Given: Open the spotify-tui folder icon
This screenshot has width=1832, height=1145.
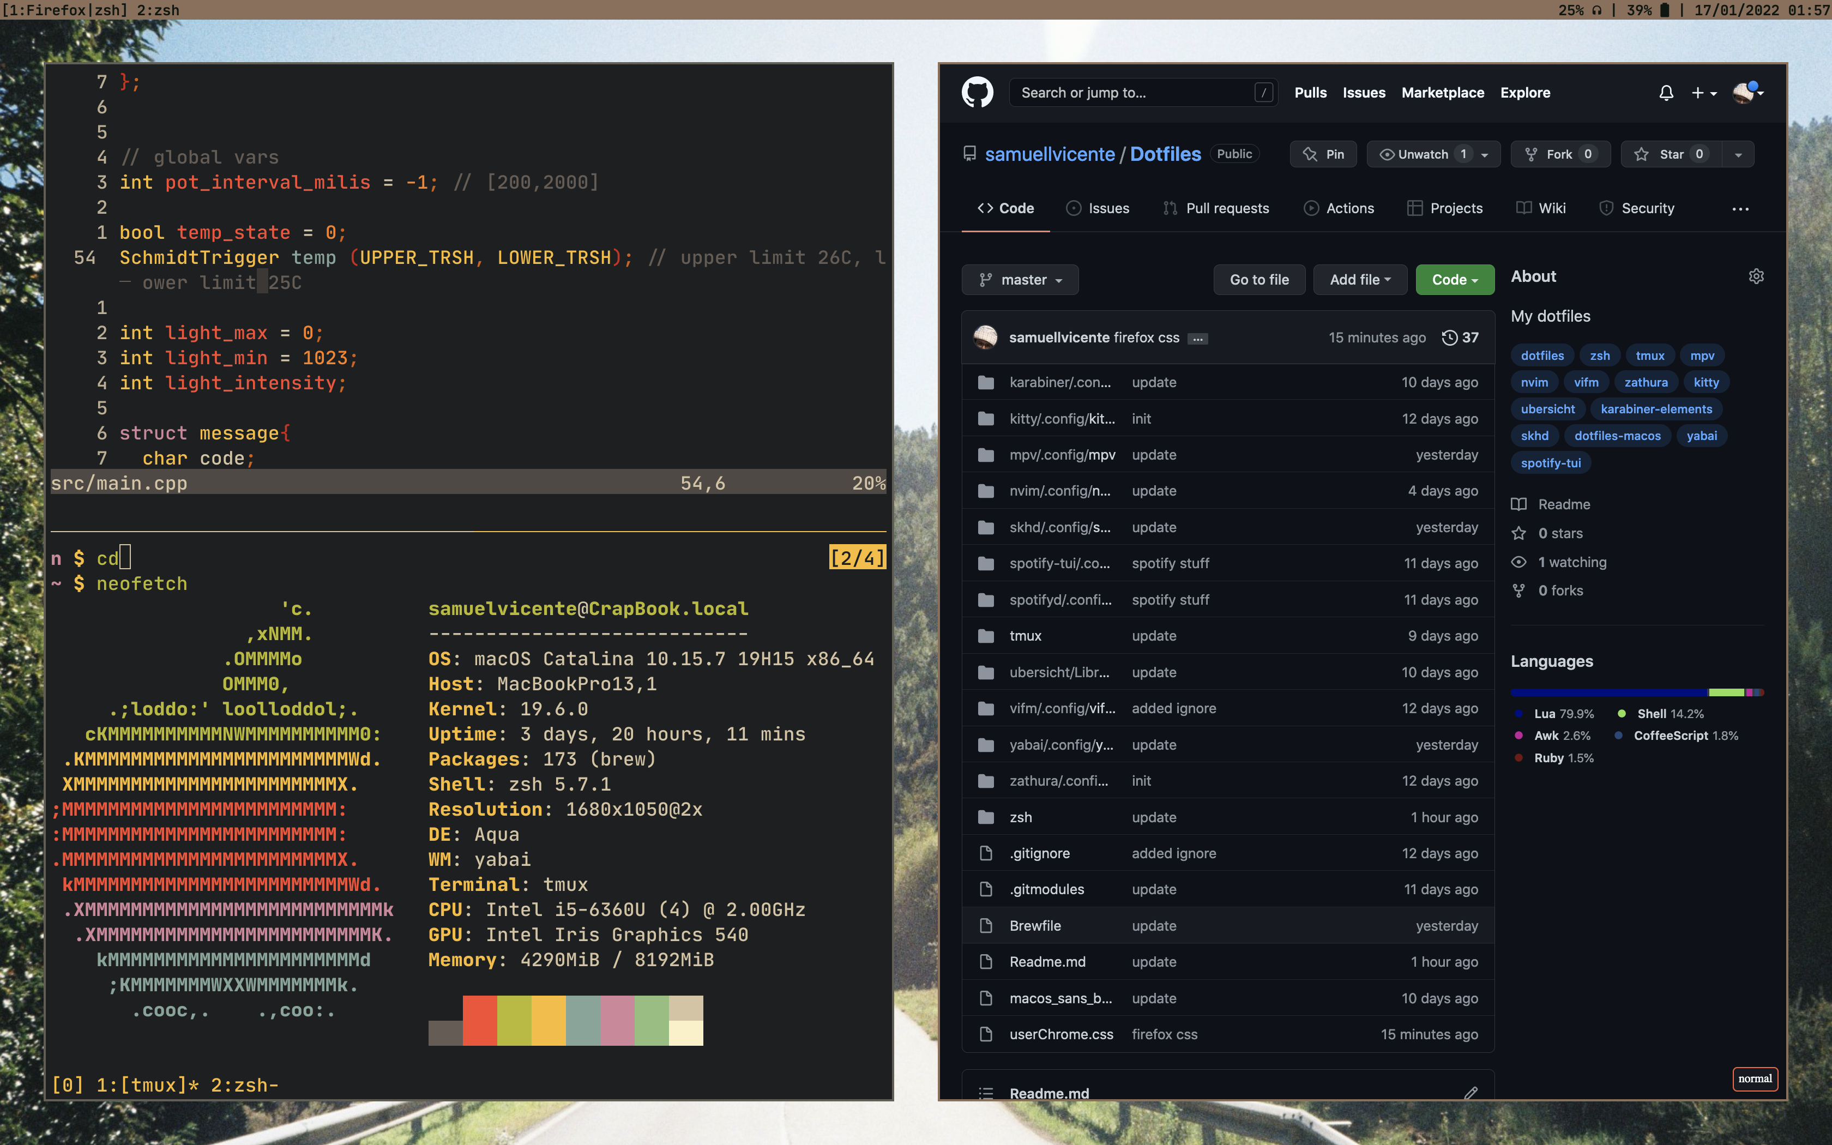Looking at the screenshot, I should (x=986, y=563).
